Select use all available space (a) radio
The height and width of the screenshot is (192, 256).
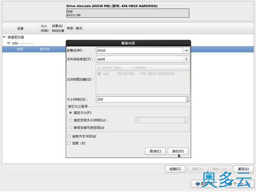click(x=70, y=128)
